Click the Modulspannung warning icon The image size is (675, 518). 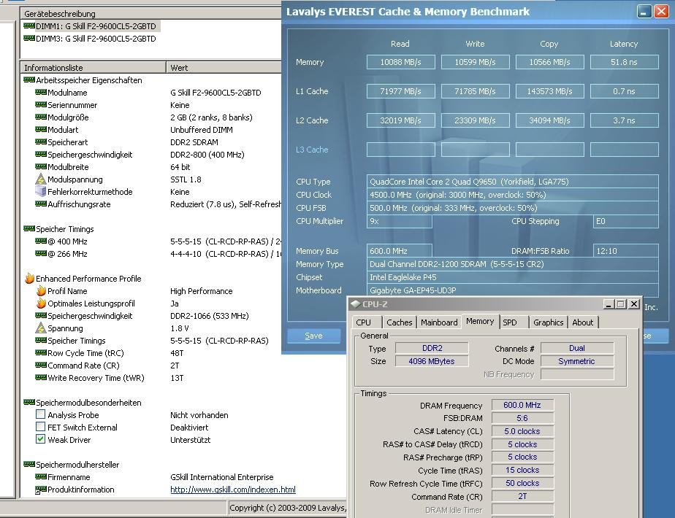(x=40, y=179)
